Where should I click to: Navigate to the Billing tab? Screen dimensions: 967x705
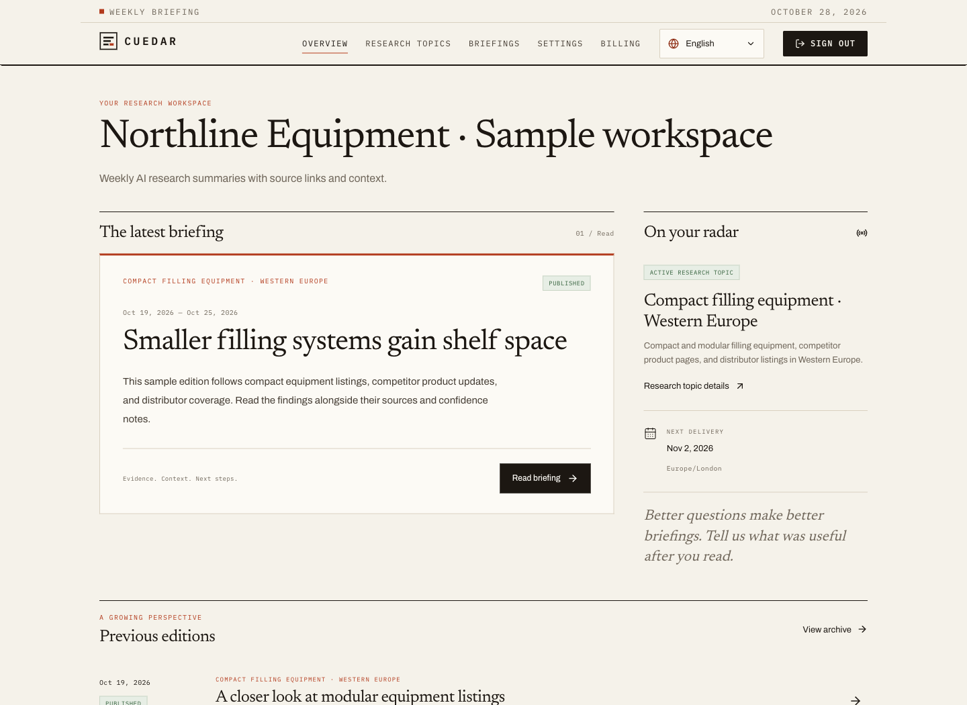[620, 44]
